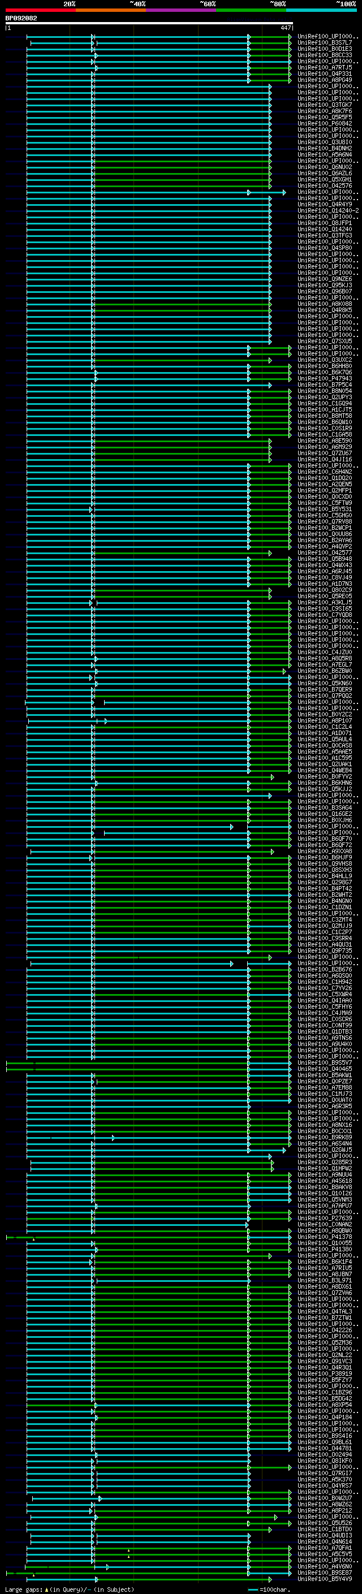Viewport: 362px width, 1594px height.
Task: Select hit label UniRef100_C6H4N2
Action: click(325, 472)
